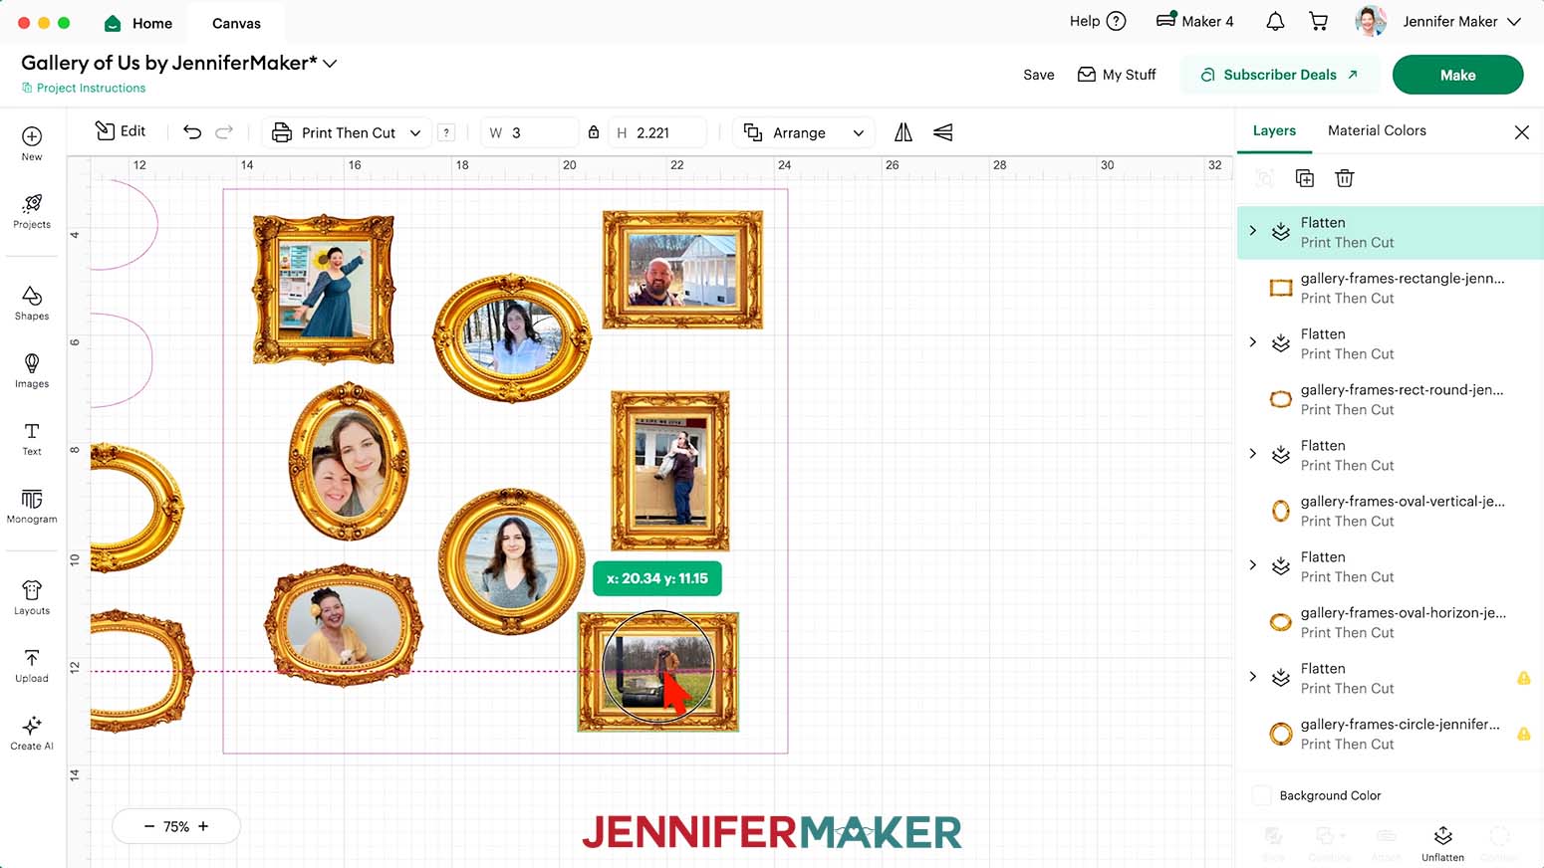Screen dimensions: 1544x868
Task: Open Project Instructions link
Action: coord(84,88)
